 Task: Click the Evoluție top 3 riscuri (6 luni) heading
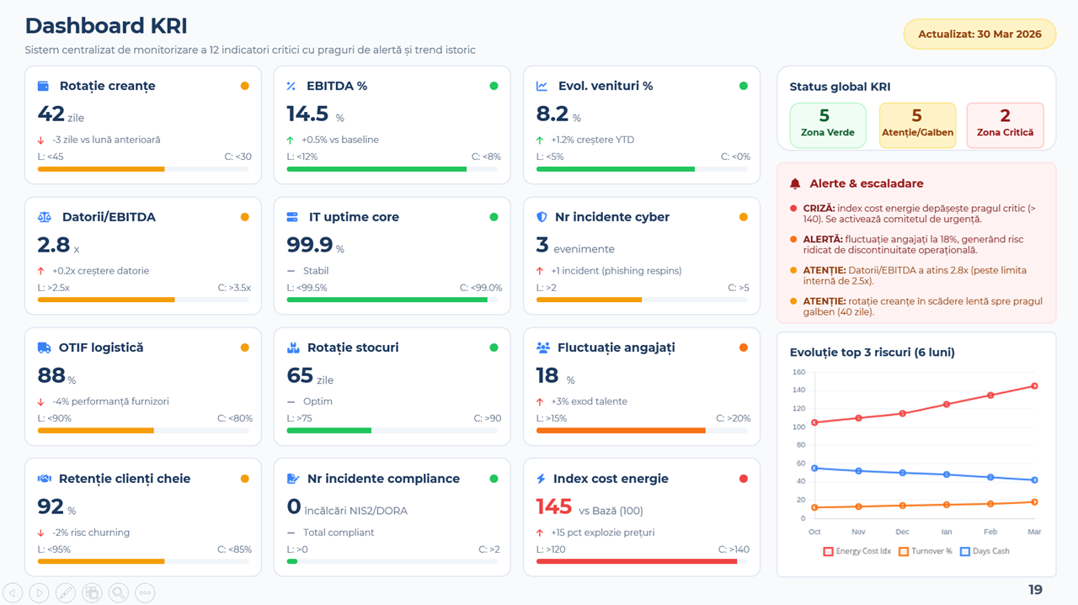873,353
